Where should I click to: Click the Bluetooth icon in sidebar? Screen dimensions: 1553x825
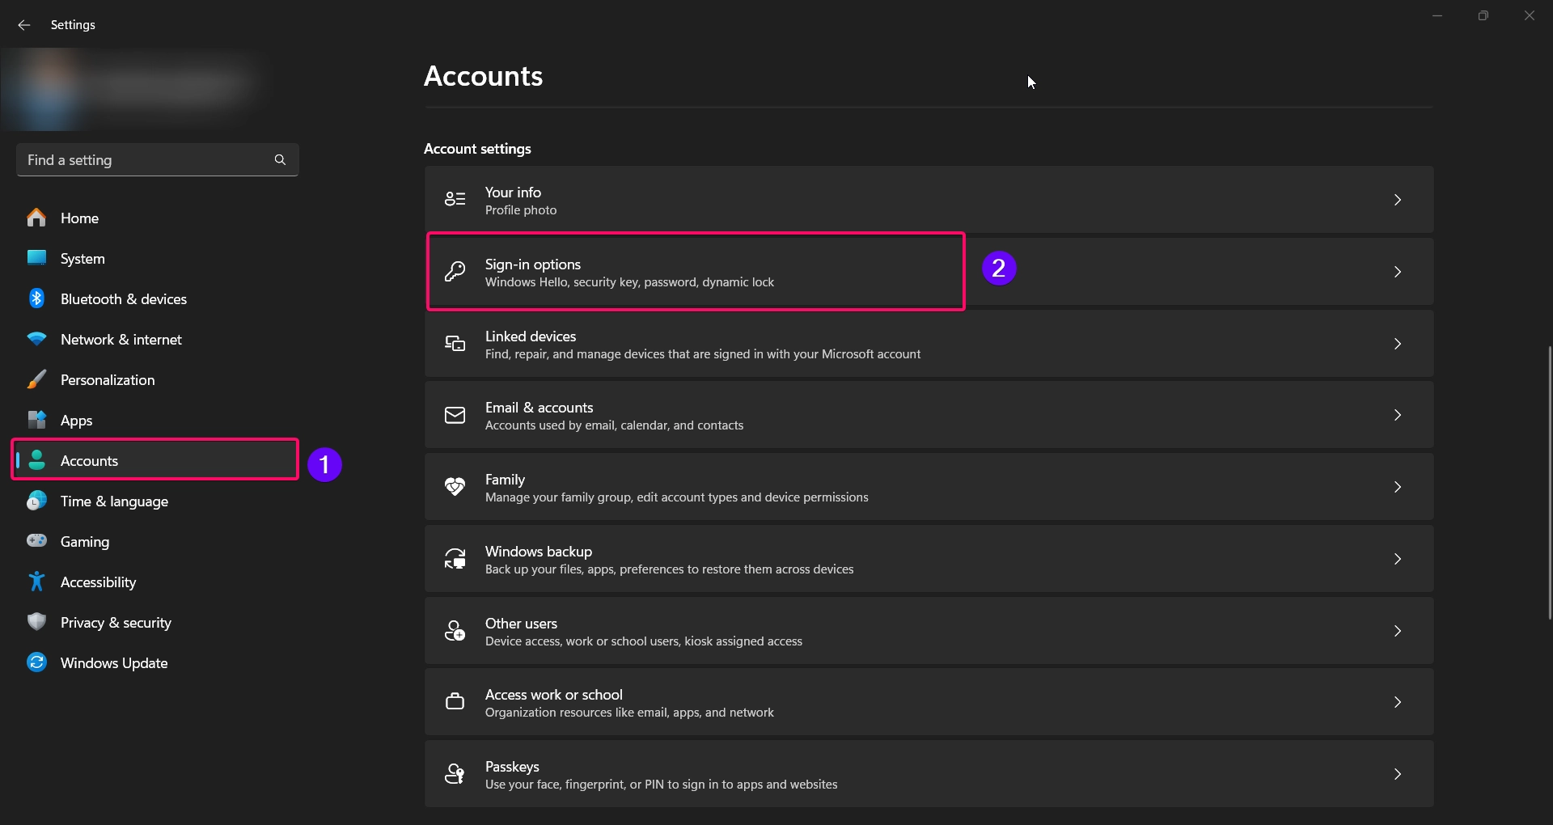[36, 298]
